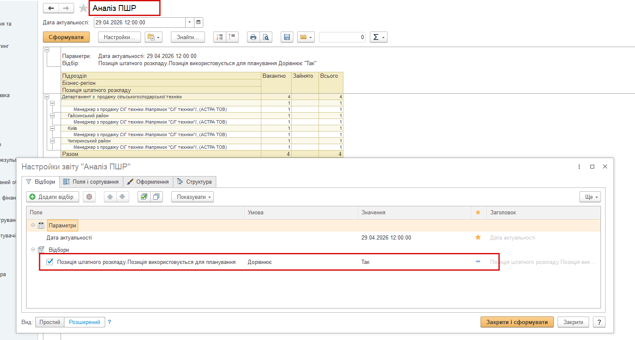Click the Знайти... button
This screenshot has height=340, width=635.
tap(188, 37)
